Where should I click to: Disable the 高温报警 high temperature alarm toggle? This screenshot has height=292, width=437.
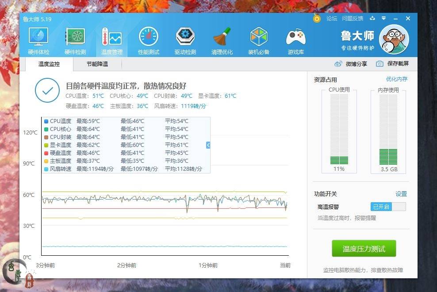coord(388,206)
